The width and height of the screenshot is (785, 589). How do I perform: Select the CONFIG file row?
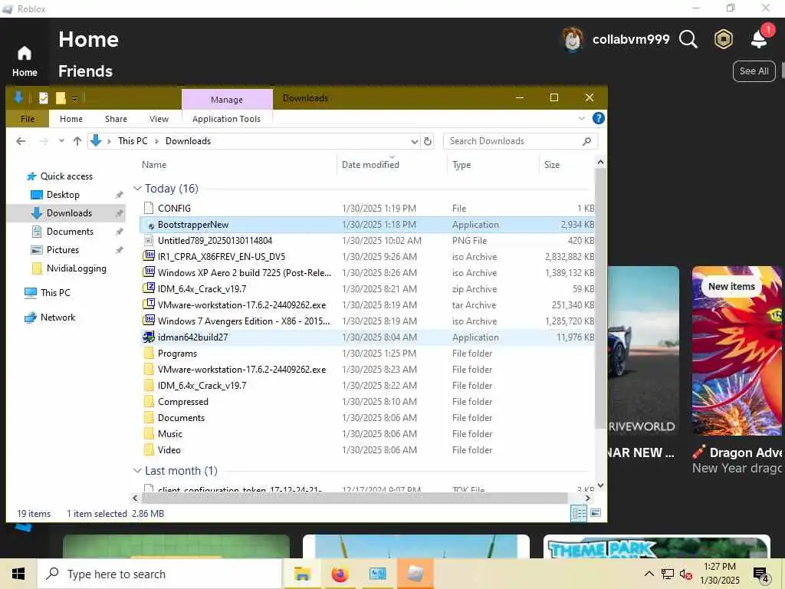367,209
